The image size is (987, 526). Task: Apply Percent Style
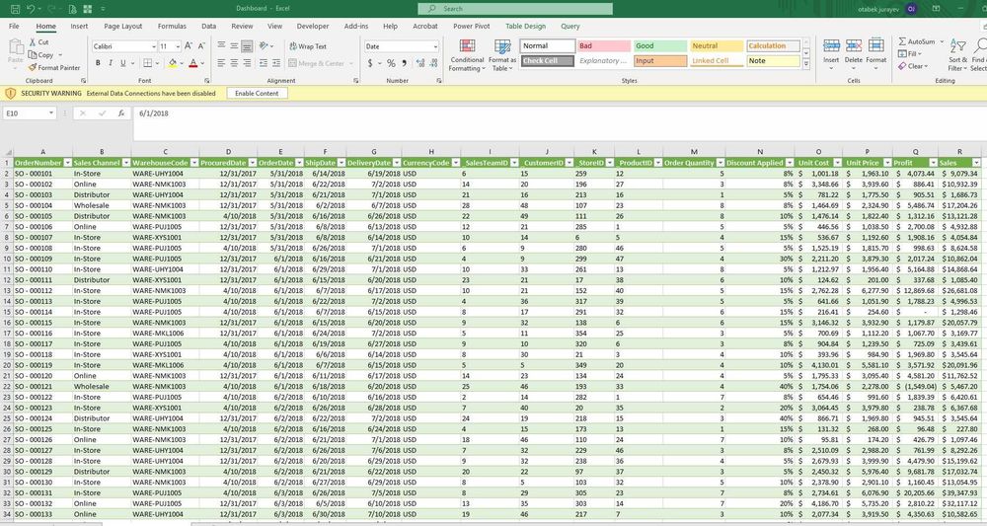coord(391,63)
